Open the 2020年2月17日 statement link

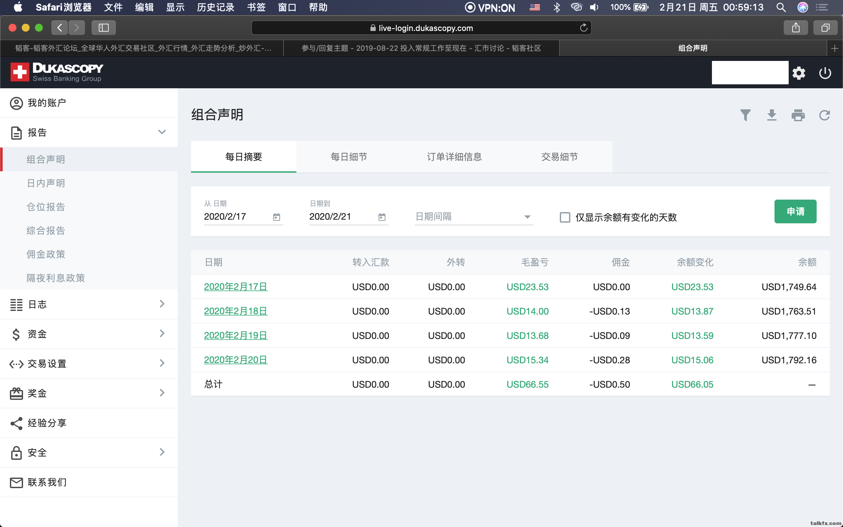[235, 287]
